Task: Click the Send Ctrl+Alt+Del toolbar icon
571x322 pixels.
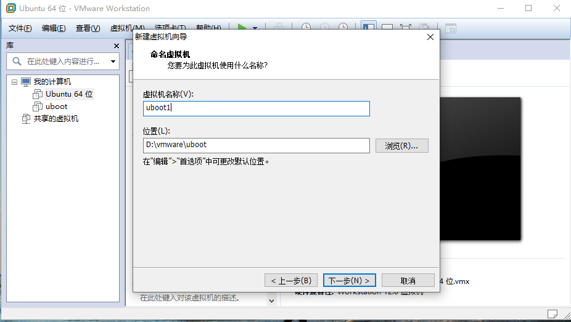Action: (x=279, y=27)
